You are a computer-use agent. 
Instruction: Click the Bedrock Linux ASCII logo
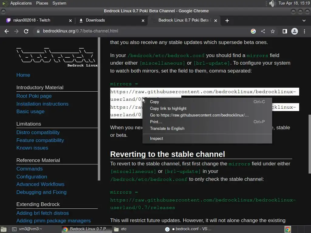point(57,57)
